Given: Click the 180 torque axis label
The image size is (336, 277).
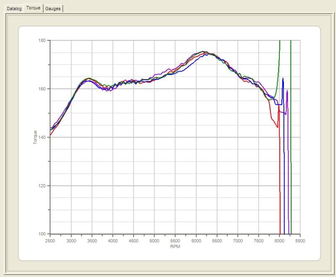Looking at the screenshot, I should click(x=42, y=40).
